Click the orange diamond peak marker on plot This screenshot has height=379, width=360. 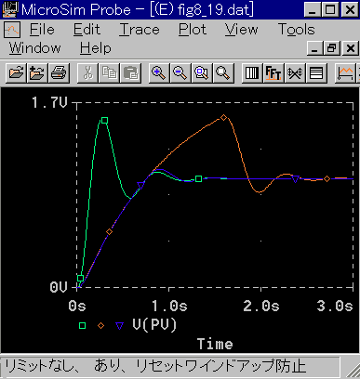click(223, 118)
